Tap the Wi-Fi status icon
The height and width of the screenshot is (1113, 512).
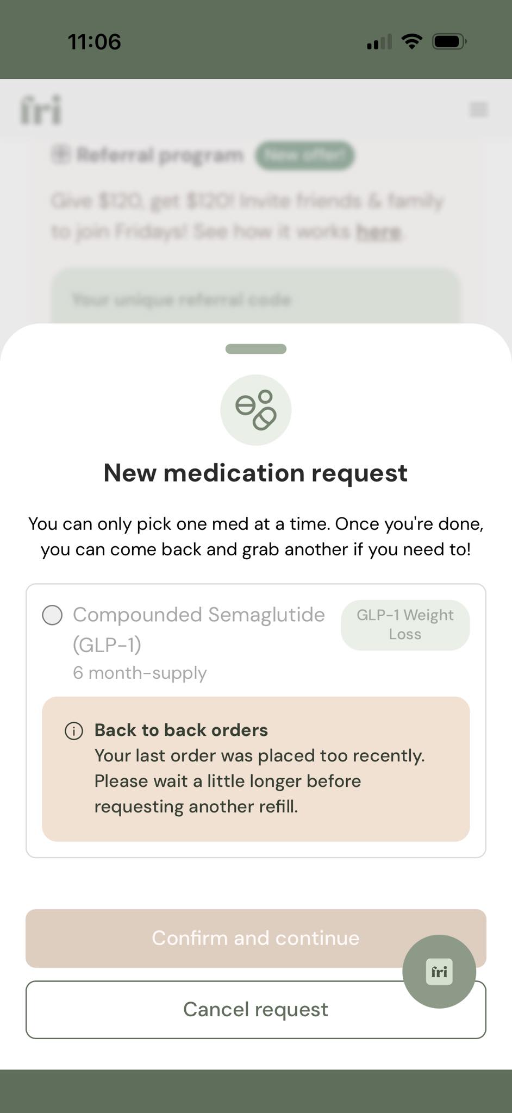412,42
